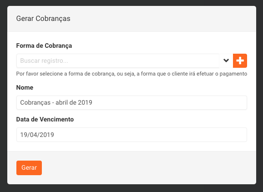Click the help text below the Forma de Cobrança field
The width and height of the screenshot is (263, 192).
pos(131,74)
